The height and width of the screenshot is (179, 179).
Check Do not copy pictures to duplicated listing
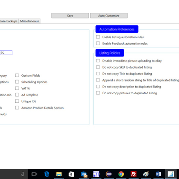98,93
